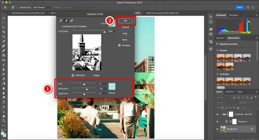Select the Crop tool
The height and width of the screenshot is (140, 259).
click(x=4, y=37)
